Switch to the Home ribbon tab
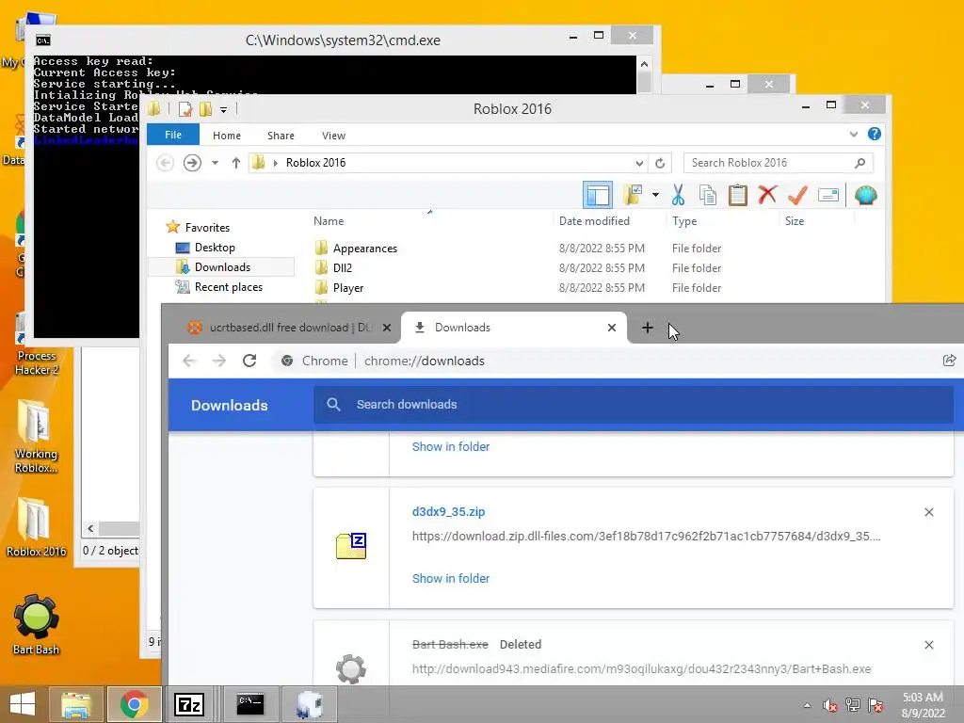The image size is (964, 723). (227, 136)
